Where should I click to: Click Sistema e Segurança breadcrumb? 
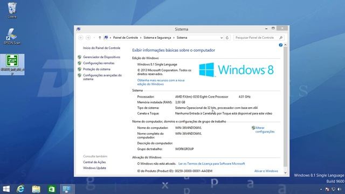[x=157, y=38]
